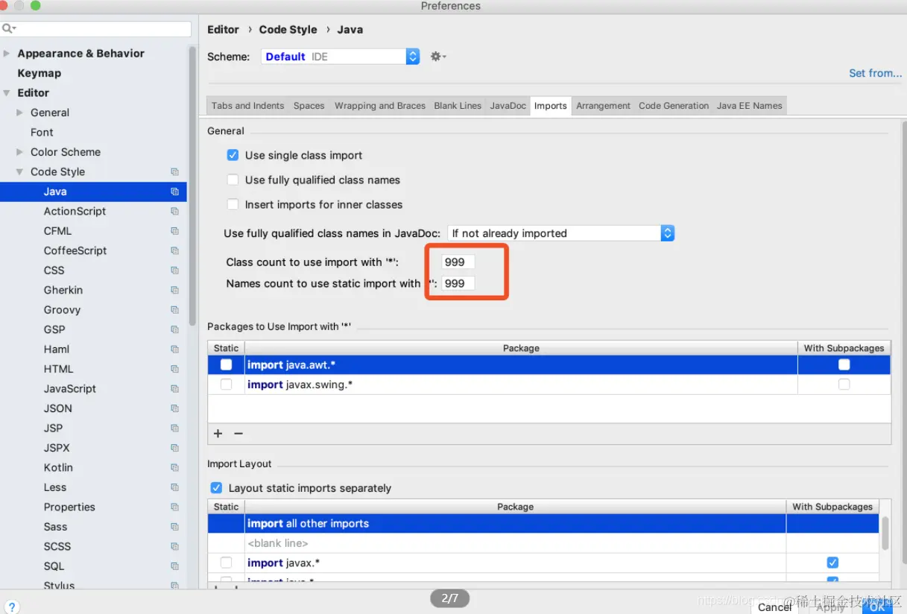Image resolution: width=907 pixels, height=614 pixels.
Task: Collapse the Editor tree node
Action: [x=7, y=93]
